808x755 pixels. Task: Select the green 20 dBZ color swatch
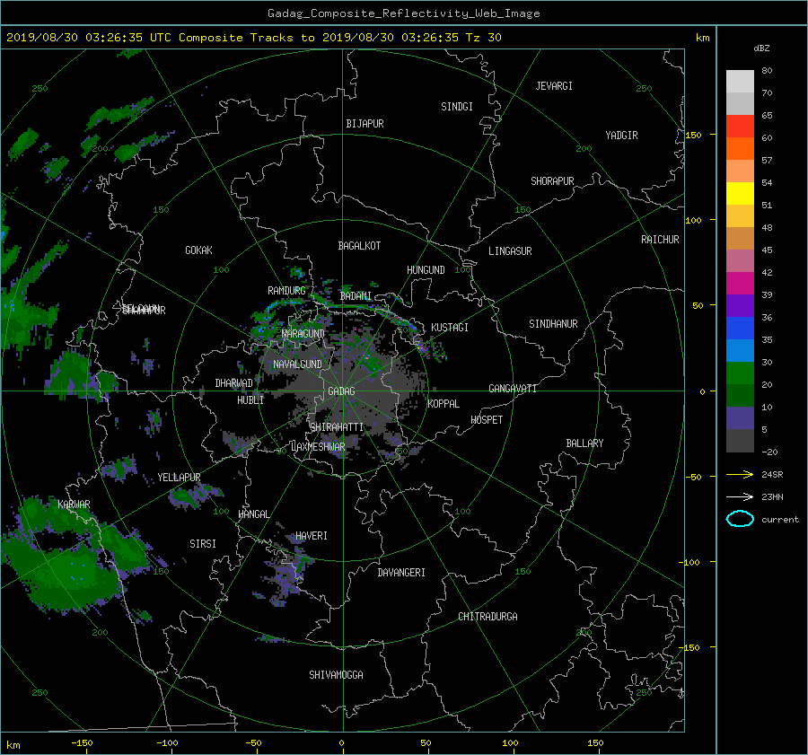[740, 373]
